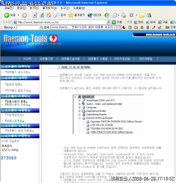Open the 파일(F) menu
The width and height of the screenshot is (176, 183).
pyautogui.click(x=9, y=8)
